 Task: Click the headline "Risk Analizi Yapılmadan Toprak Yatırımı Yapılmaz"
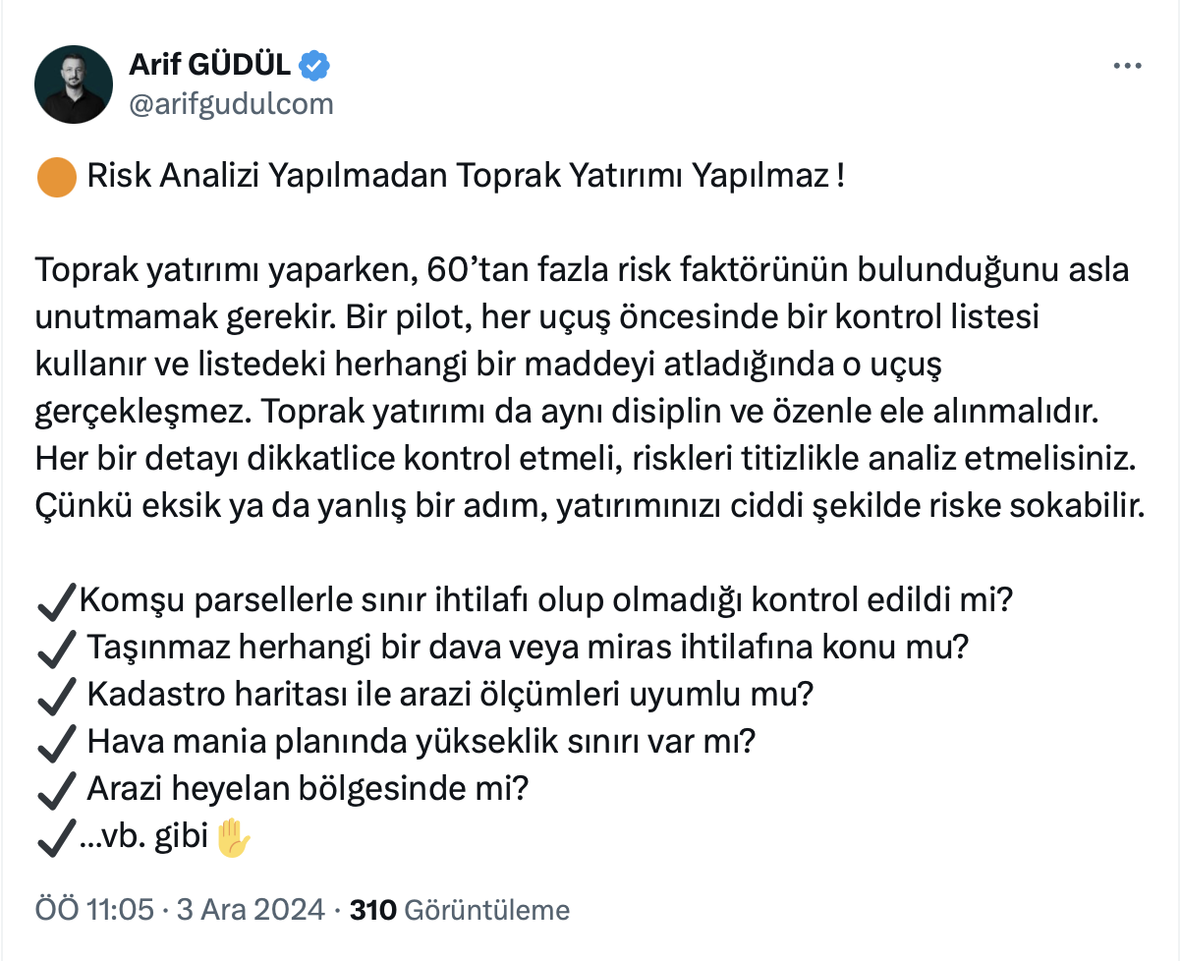click(x=465, y=179)
